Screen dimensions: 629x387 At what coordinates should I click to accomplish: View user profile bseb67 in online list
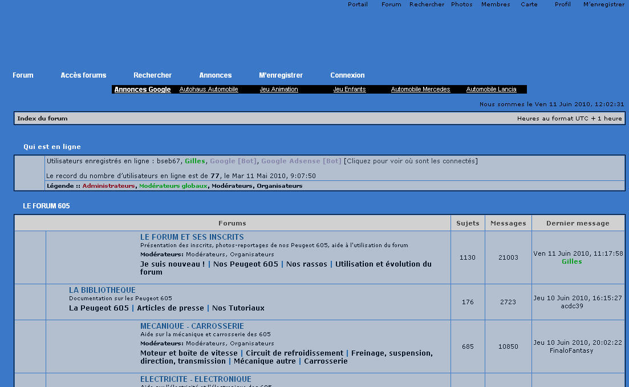pyautogui.click(x=169, y=162)
